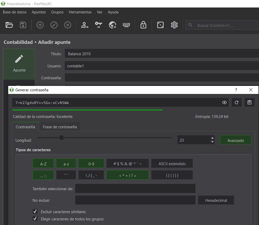This screenshot has width=259, height=225.
Task: Click the Longitud slider handle
Action: [62, 138]
